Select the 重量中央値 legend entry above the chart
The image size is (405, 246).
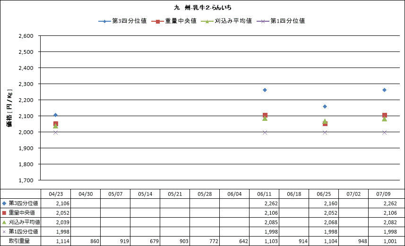click(x=174, y=21)
